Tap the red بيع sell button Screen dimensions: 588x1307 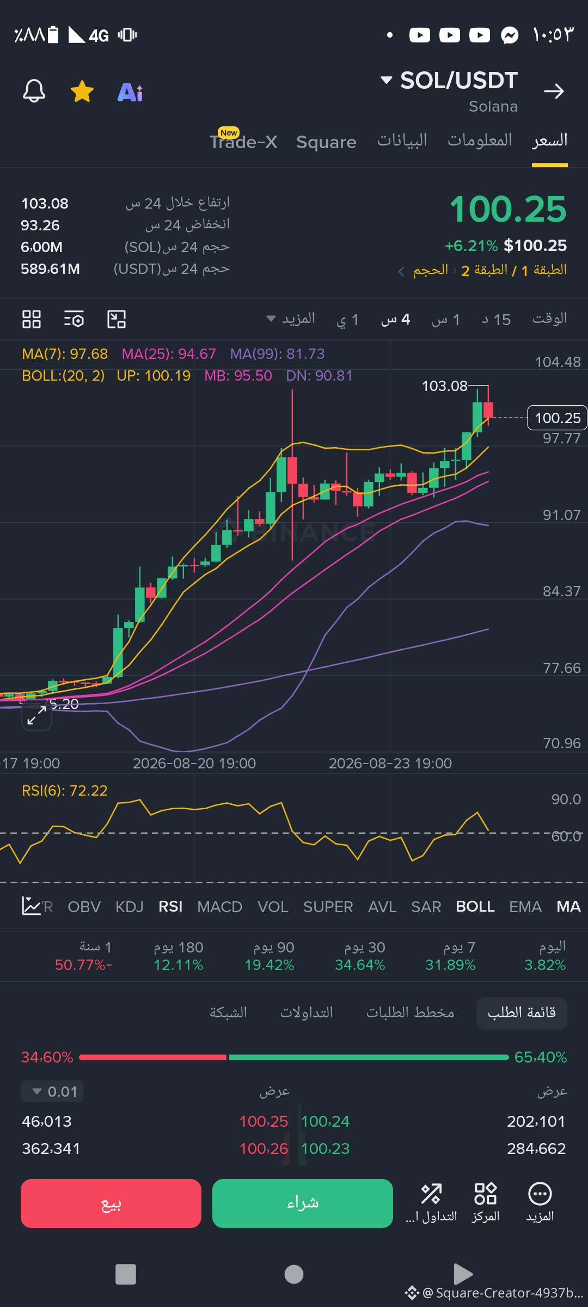click(111, 1204)
